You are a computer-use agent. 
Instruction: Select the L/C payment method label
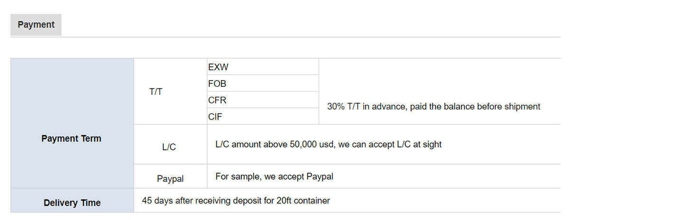[x=169, y=147]
